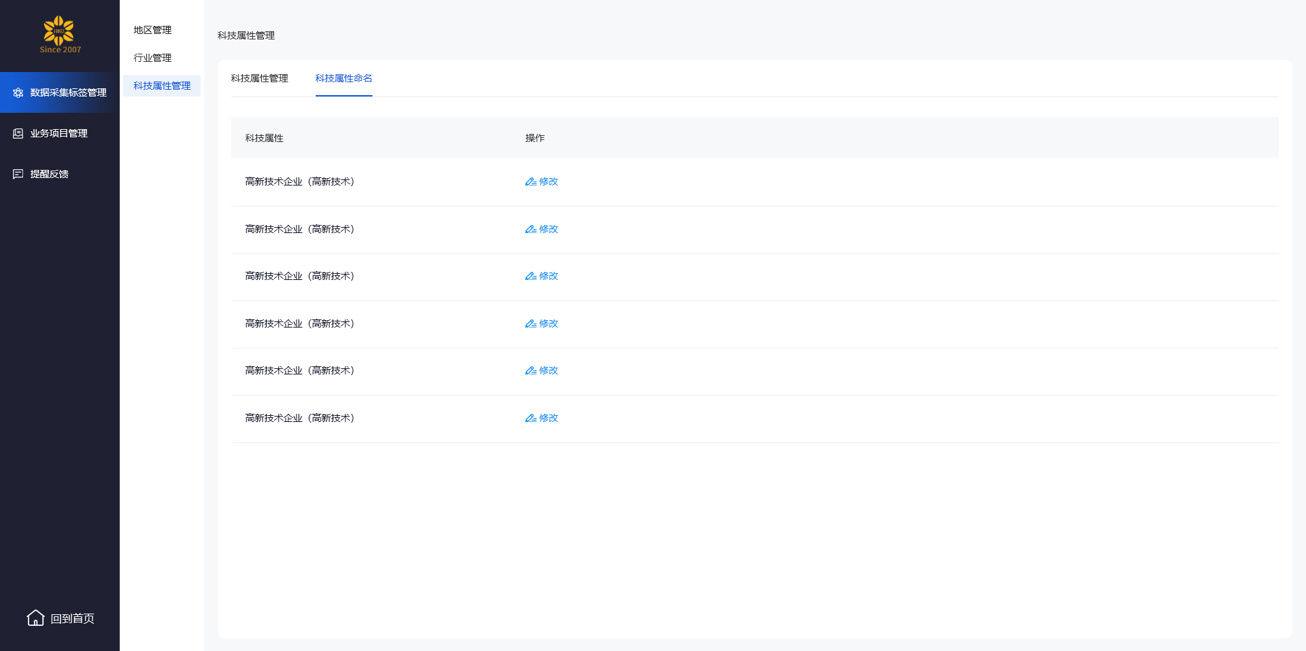Viewport: 1306px width, 651px height.
Task: Click the 回到首页 text label
Action: 72,618
